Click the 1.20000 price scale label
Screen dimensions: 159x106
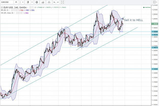click(155, 19)
